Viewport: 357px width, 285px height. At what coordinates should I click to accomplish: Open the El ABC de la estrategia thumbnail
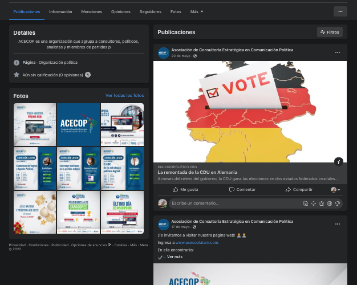pyautogui.click(x=122, y=169)
